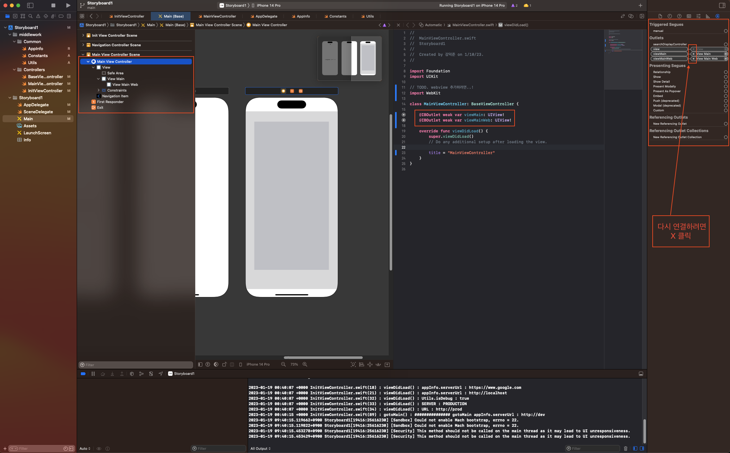Clear the debug console with trash icon
The width and height of the screenshot is (730, 453).
[x=625, y=449]
